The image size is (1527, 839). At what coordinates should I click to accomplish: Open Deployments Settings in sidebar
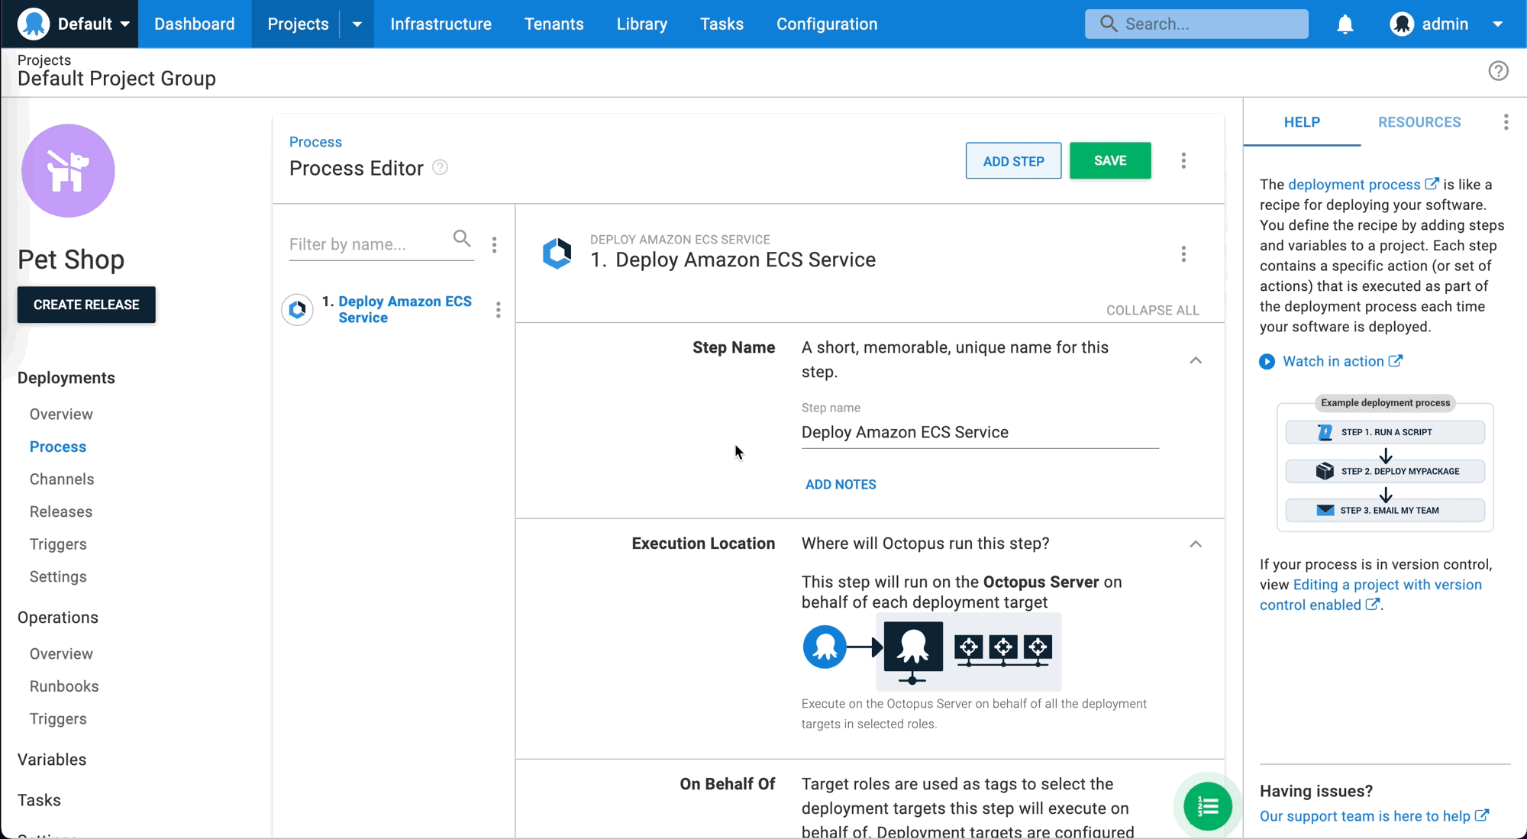click(58, 576)
